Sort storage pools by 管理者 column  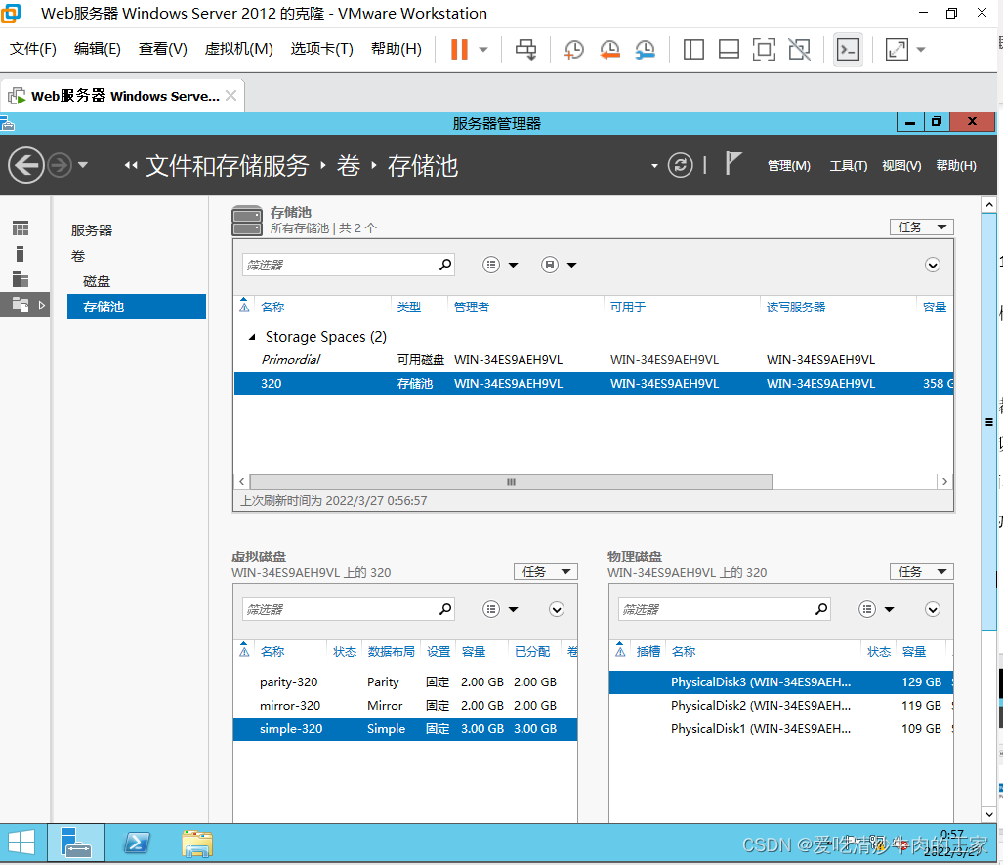(x=472, y=307)
